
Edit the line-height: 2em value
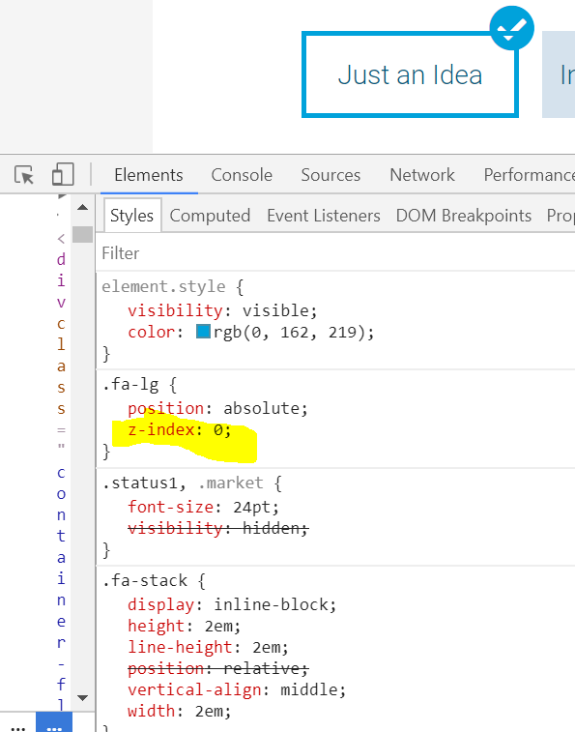coord(266,648)
